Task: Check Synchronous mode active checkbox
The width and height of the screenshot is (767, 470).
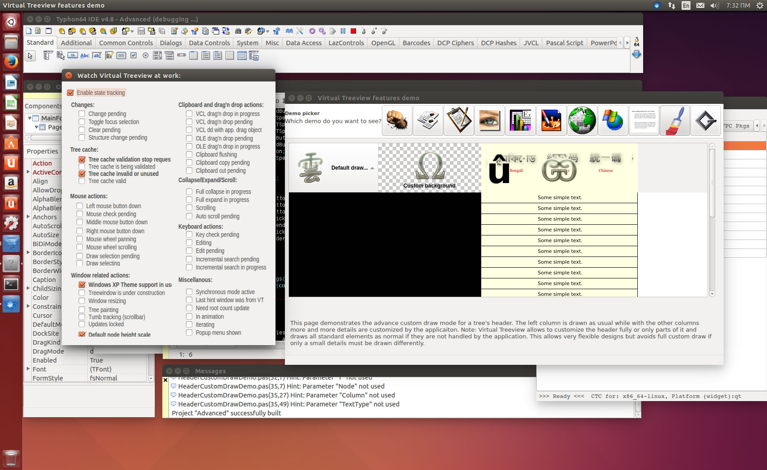Action: [189, 292]
